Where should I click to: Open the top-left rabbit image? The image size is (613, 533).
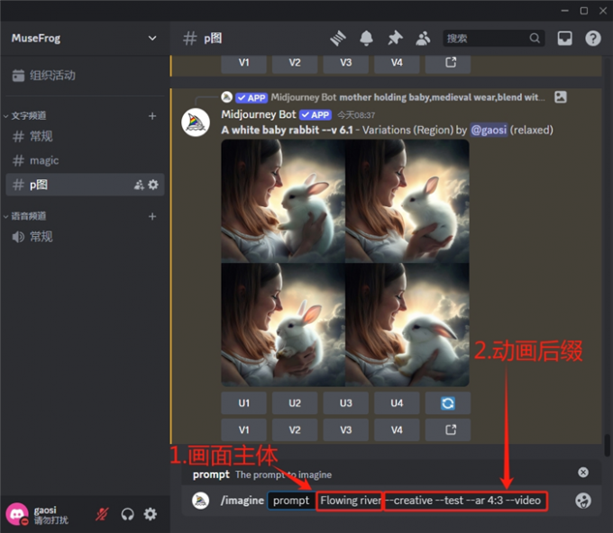[x=283, y=201]
